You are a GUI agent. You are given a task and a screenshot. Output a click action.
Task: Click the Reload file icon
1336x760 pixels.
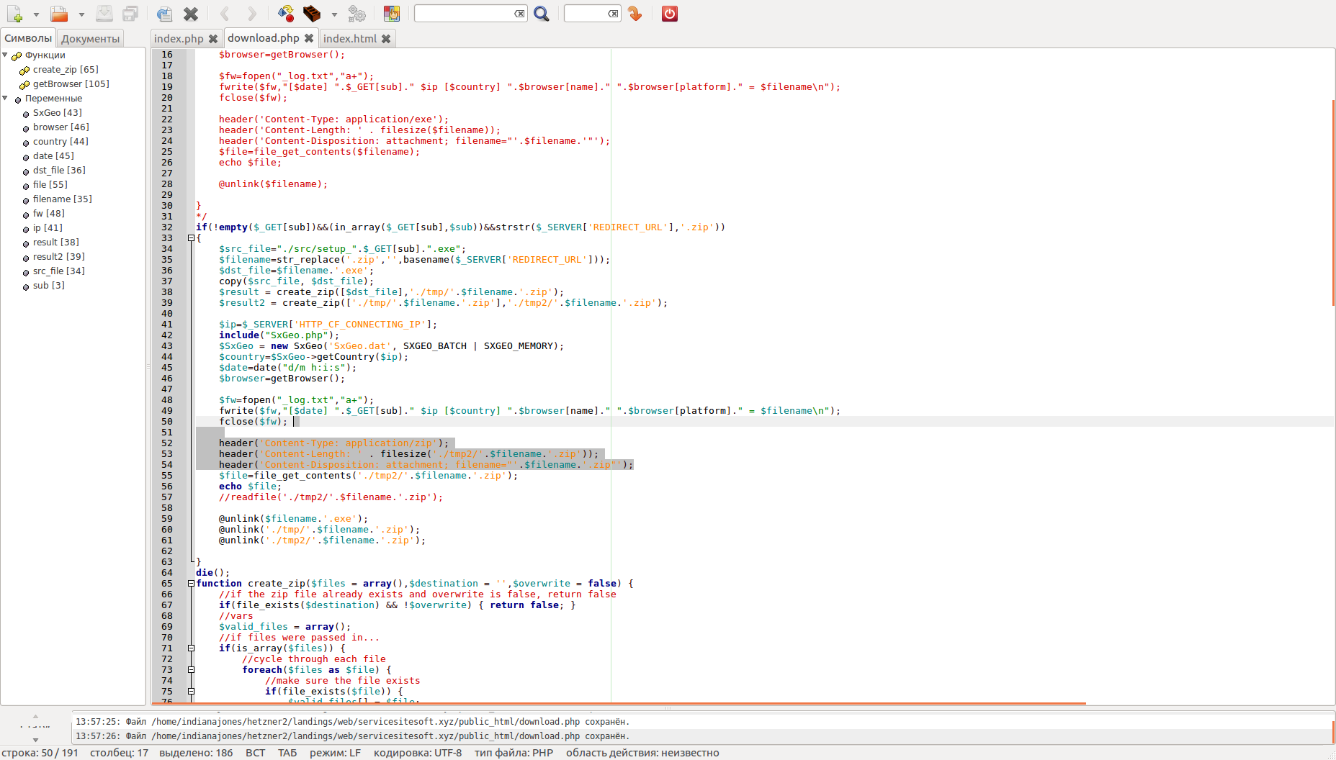coord(164,14)
